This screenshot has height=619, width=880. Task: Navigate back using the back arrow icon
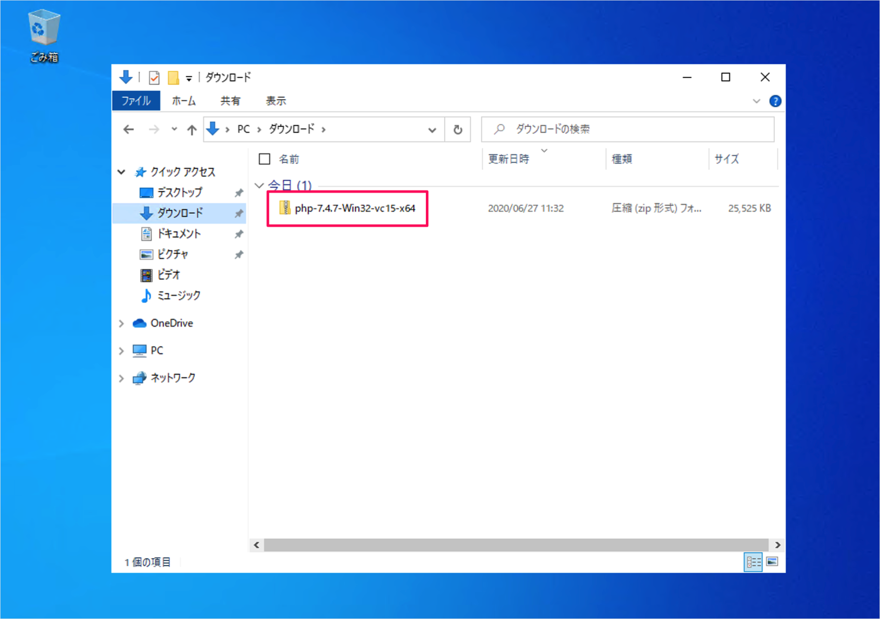(x=128, y=129)
